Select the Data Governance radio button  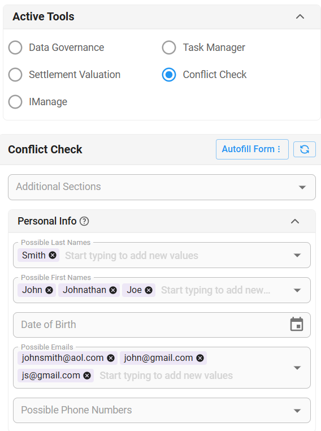pyautogui.click(x=15, y=48)
